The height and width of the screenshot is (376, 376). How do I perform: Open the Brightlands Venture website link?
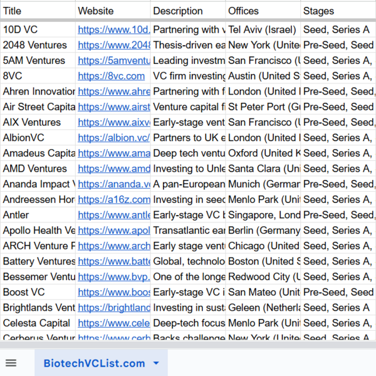[x=114, y=308]
